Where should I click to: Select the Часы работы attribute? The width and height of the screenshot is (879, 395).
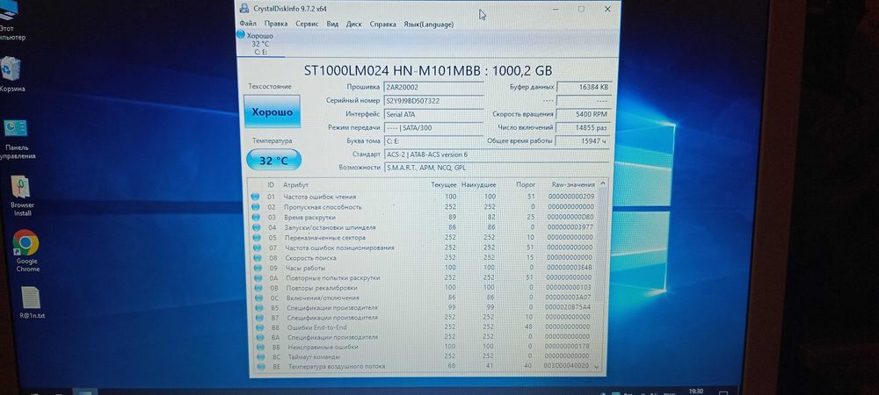pos(425,268)
